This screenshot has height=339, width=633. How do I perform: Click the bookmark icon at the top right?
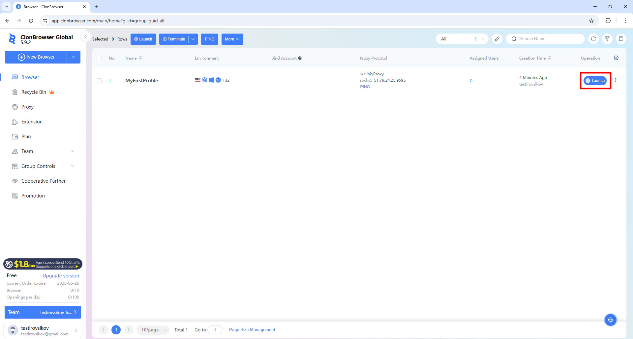click(x=621, y=39)
